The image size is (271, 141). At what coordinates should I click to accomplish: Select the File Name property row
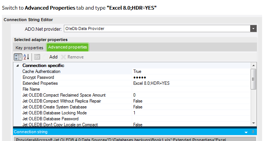pos(136,89)
